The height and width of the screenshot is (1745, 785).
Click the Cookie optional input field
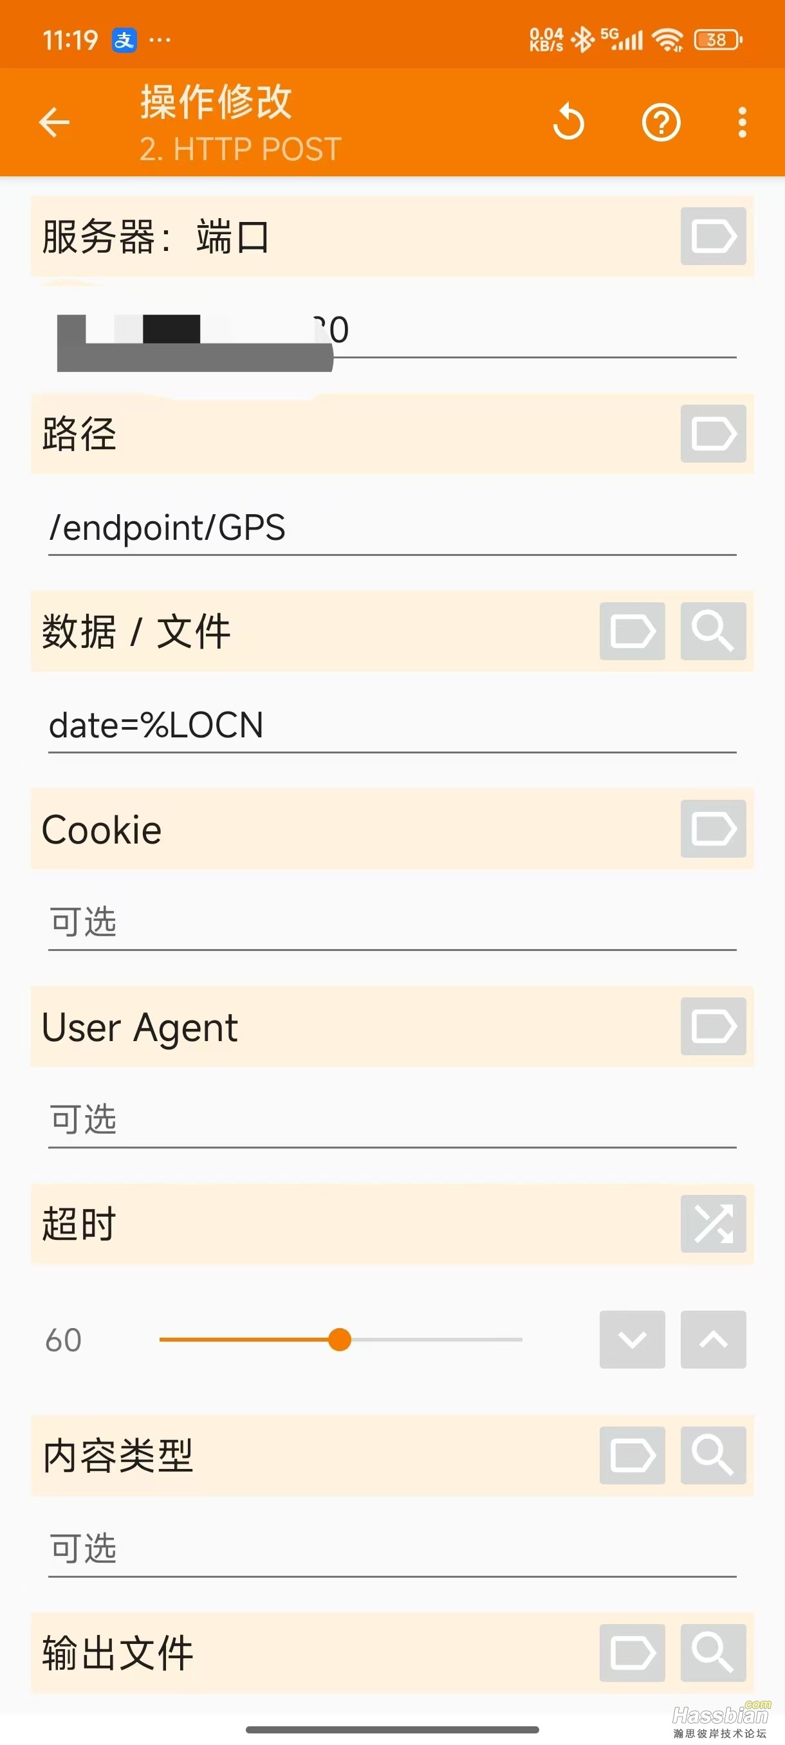(391, 923)
